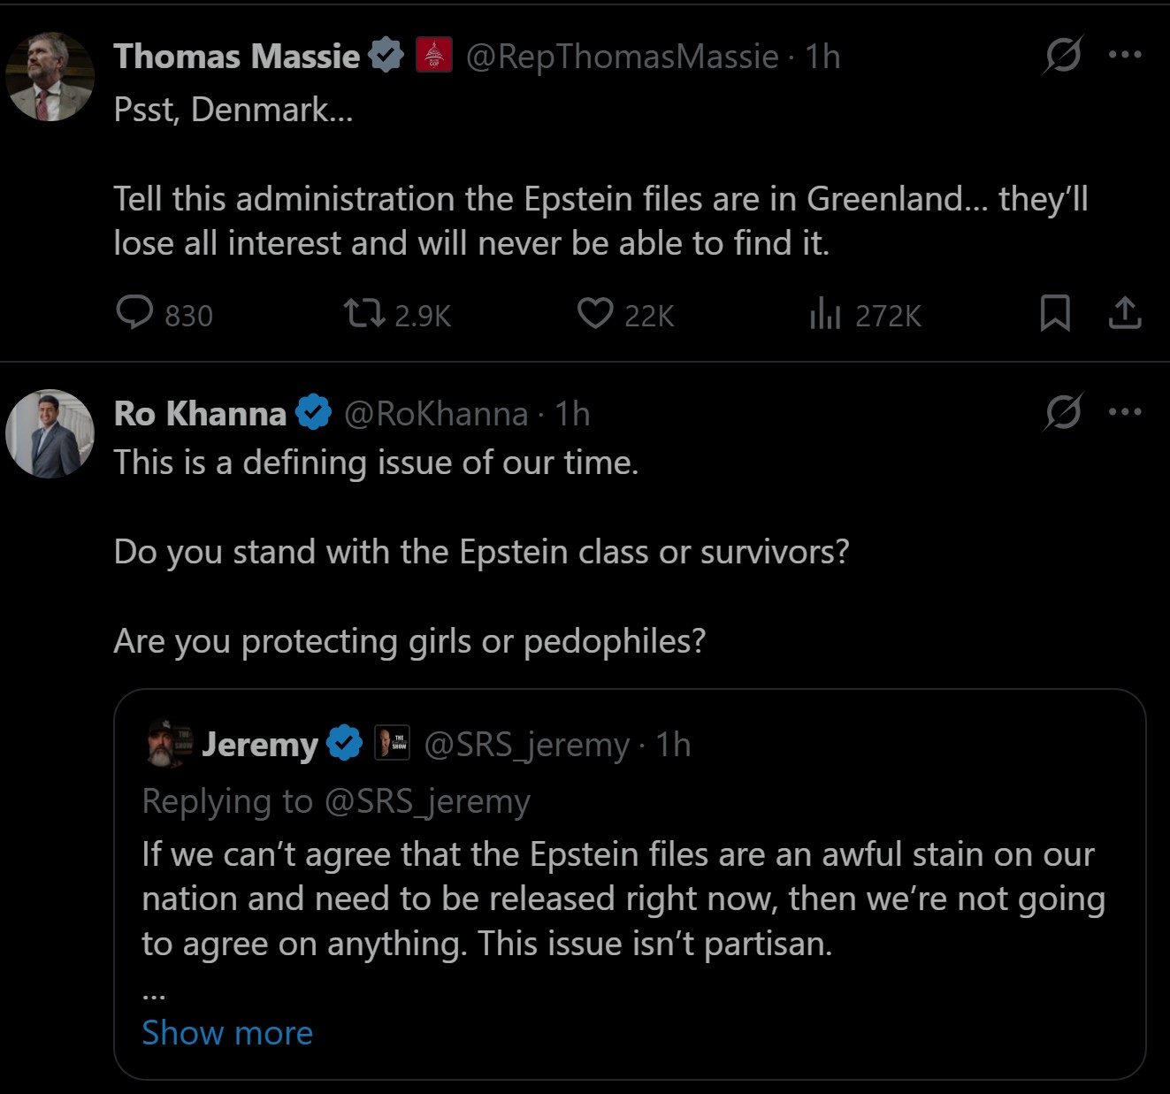Repost Thomas Massie's post
Viewport: 1170px width, 1094px height.
pyautogui.click(x=363, y=313)
